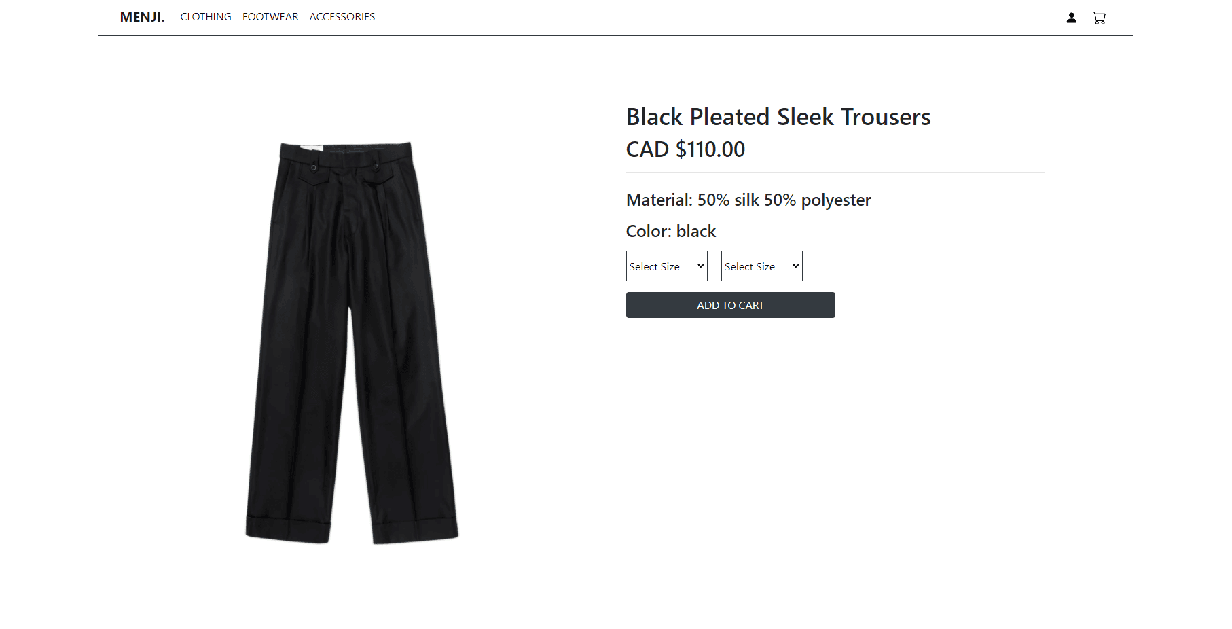
Task: Click the white label tag on trousers waistband
Action: tap(312, 148)
